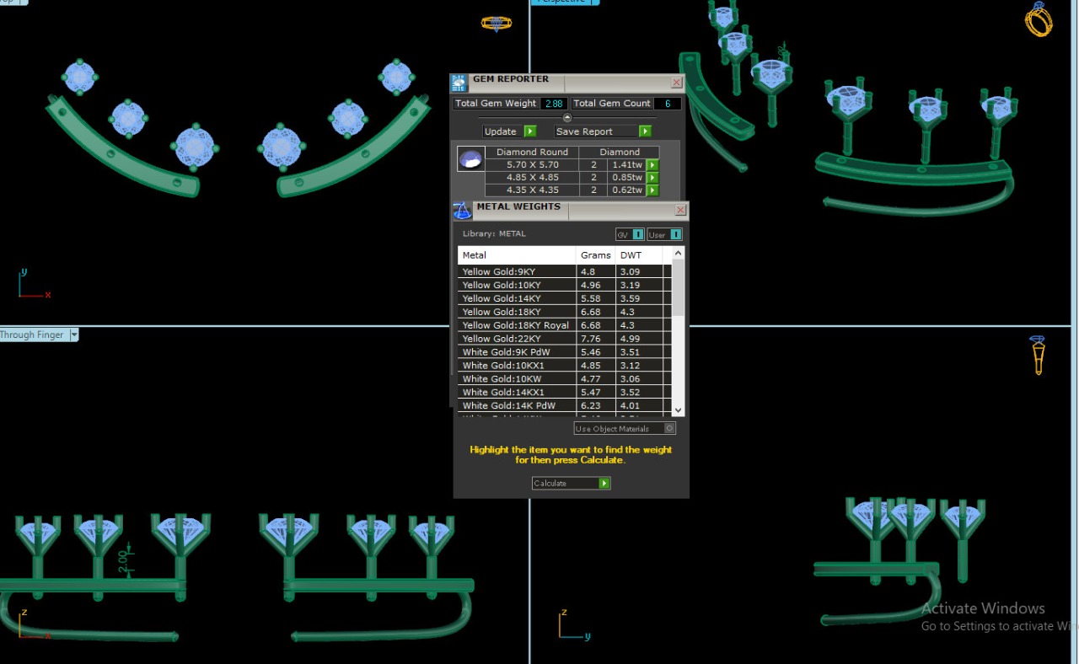Open the Through Finger viewport dropdown
Screen dimensions: 1079x664
pyautogui.click(x=74, y=335)
